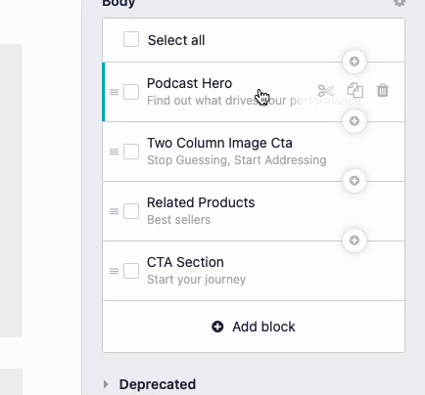The width and height of the screenshot is (425, 395).
Task: Insert block between Related Products and CTA Section
Action: (354, 241)
